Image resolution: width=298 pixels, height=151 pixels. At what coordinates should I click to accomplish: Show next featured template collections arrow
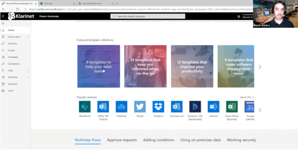(260, 67)
